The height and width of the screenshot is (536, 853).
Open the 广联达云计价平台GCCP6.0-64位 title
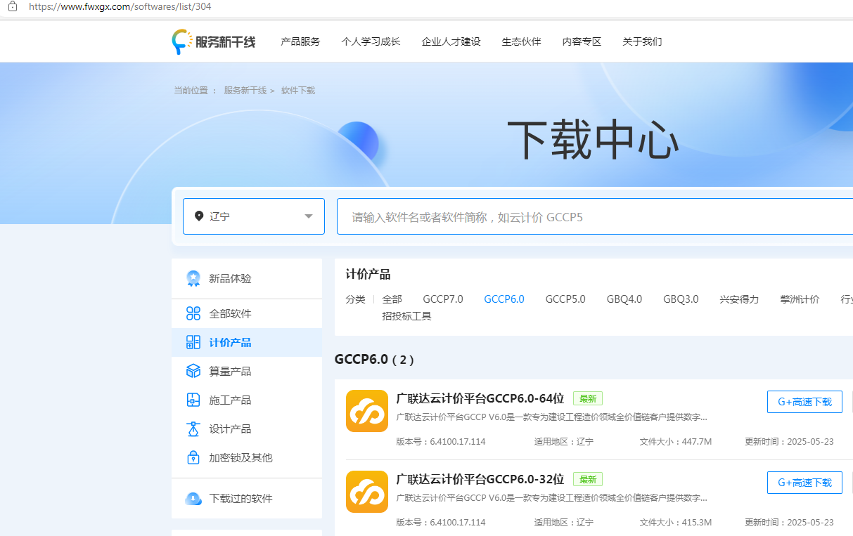pyautogui.click(x=480, y=398)
